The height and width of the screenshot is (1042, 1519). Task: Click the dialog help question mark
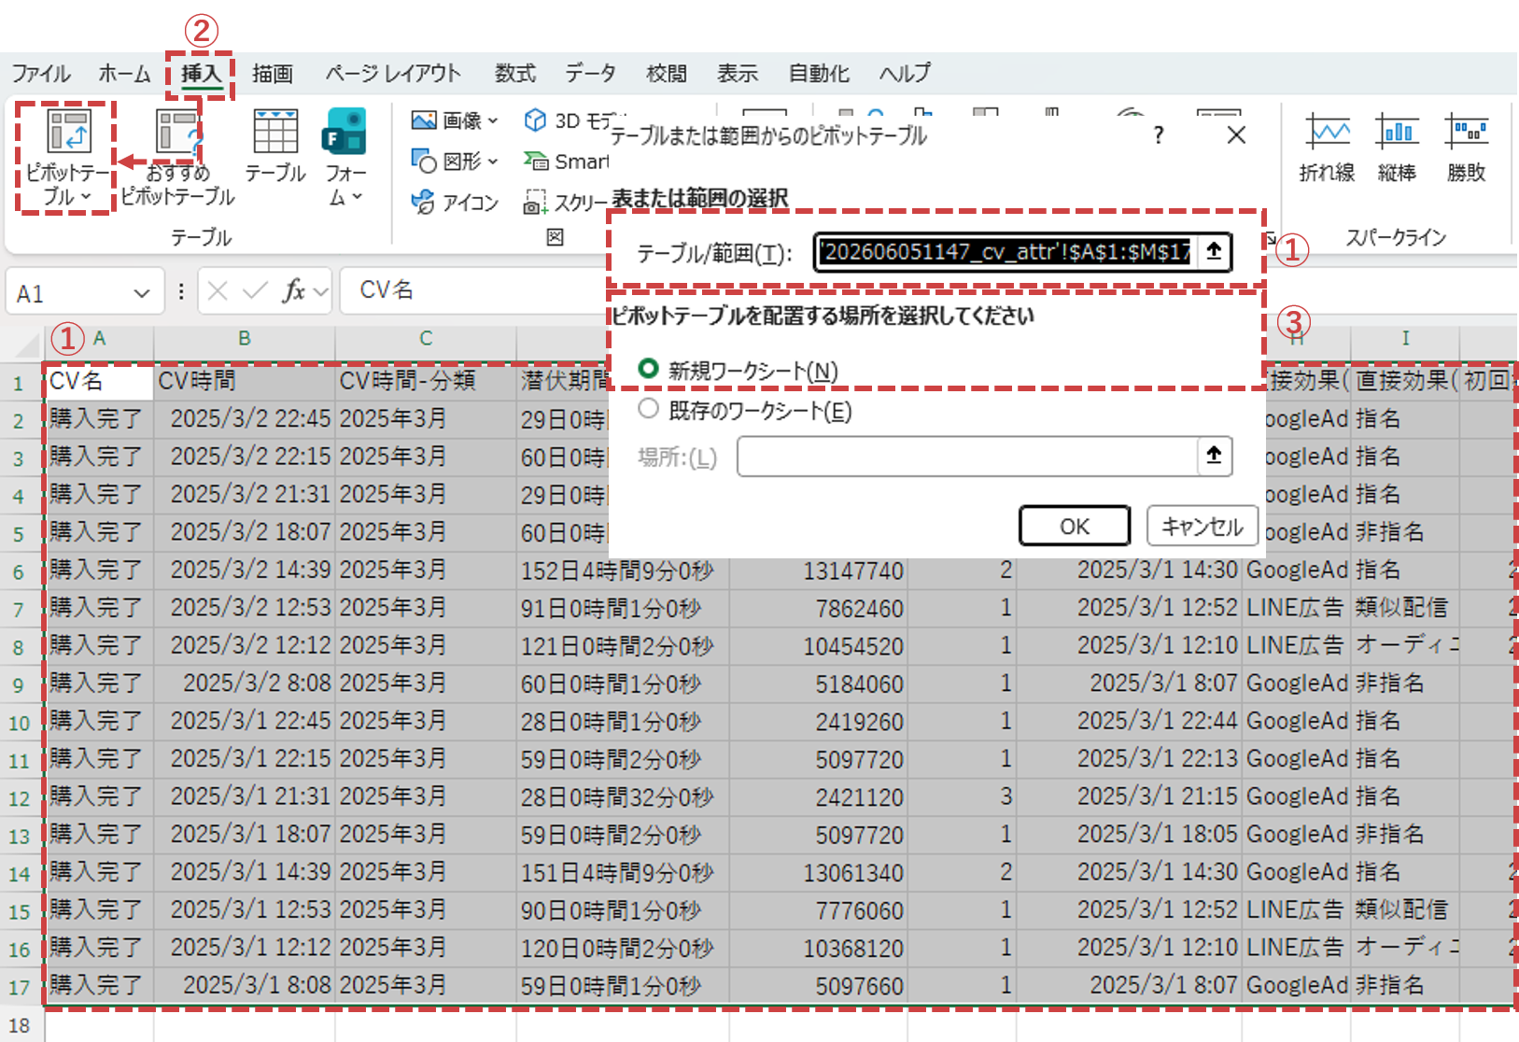point(1159,135)
